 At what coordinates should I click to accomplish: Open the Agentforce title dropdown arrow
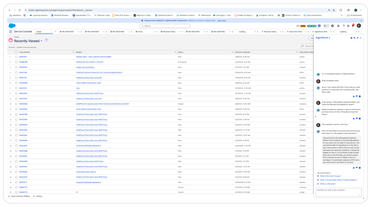coord(329,38)
